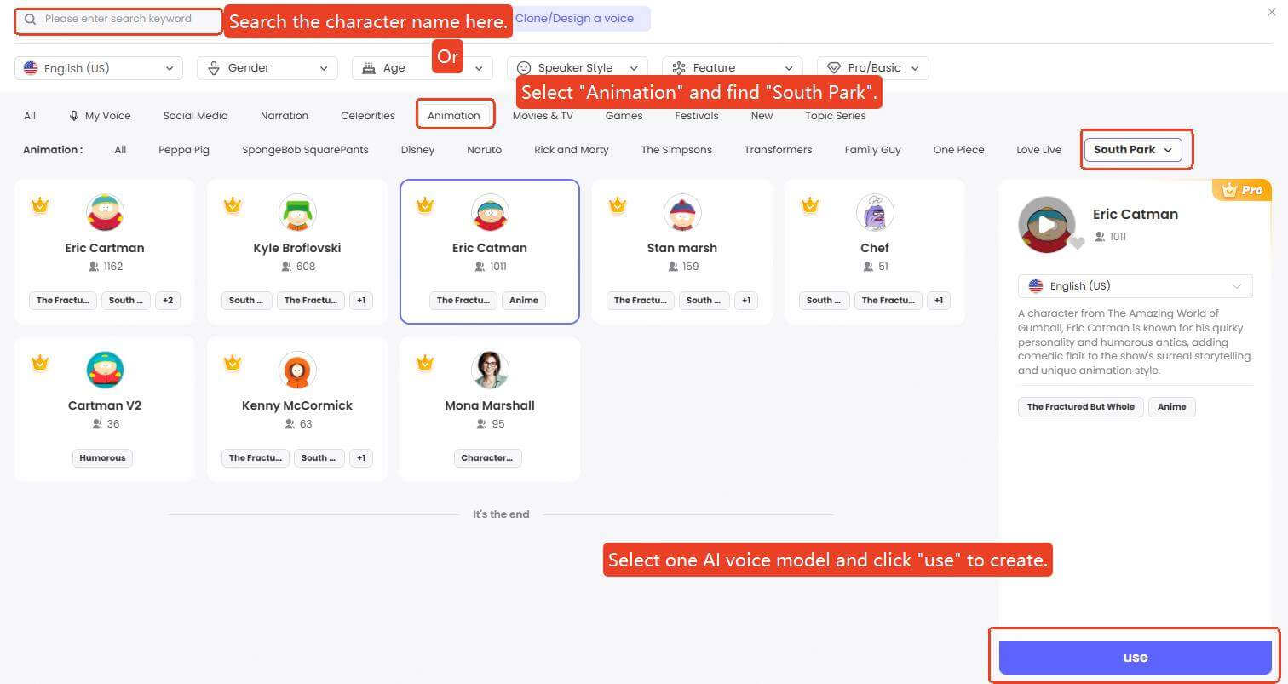Expand the Speaker Style dropdown
This screenshot has width=1288, height=684.
pyautogui.click(x=577, y=68)
